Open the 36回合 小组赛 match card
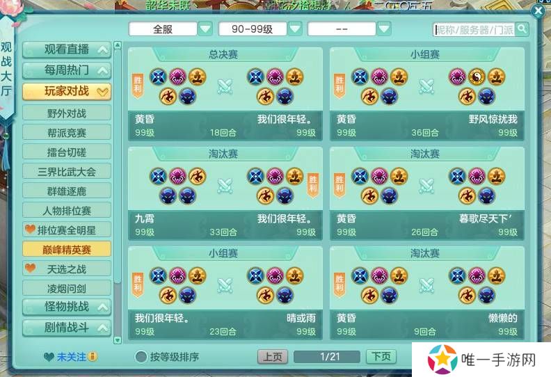The height and width of the screenshot is (377, 551). coord(427,94)
